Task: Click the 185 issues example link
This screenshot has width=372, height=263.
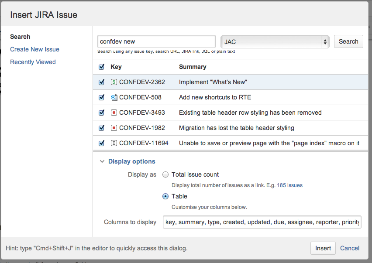Action: (x=289, y=185)
